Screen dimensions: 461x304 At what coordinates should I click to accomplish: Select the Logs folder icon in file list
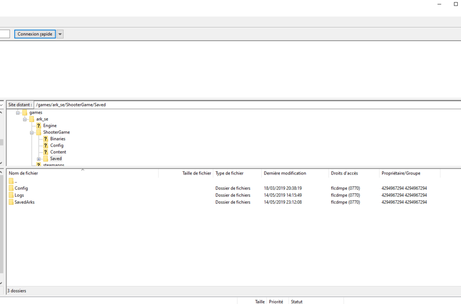click(11, 195)
